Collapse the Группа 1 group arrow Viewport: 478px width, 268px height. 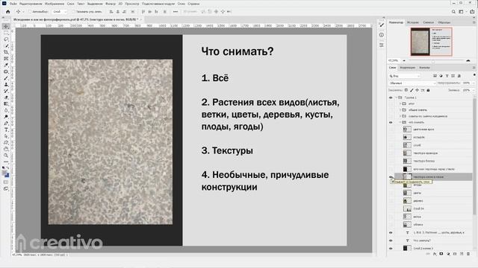pyautogui.click(x=397, y=98)
